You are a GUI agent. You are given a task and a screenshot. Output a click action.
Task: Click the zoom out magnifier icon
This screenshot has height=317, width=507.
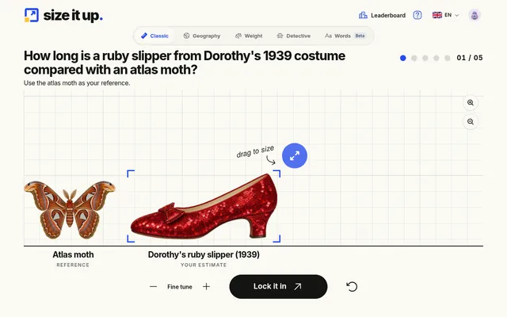471,122
